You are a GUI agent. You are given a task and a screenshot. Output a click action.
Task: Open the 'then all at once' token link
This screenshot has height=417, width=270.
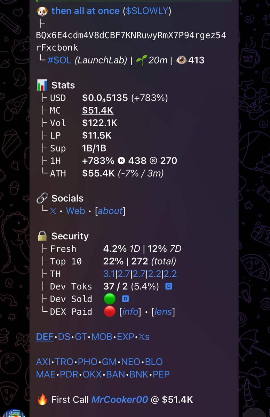click(86, 11)
